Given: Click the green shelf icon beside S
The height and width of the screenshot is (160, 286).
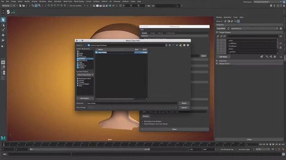Looking at the screenshot, I should tap(13, 12).
